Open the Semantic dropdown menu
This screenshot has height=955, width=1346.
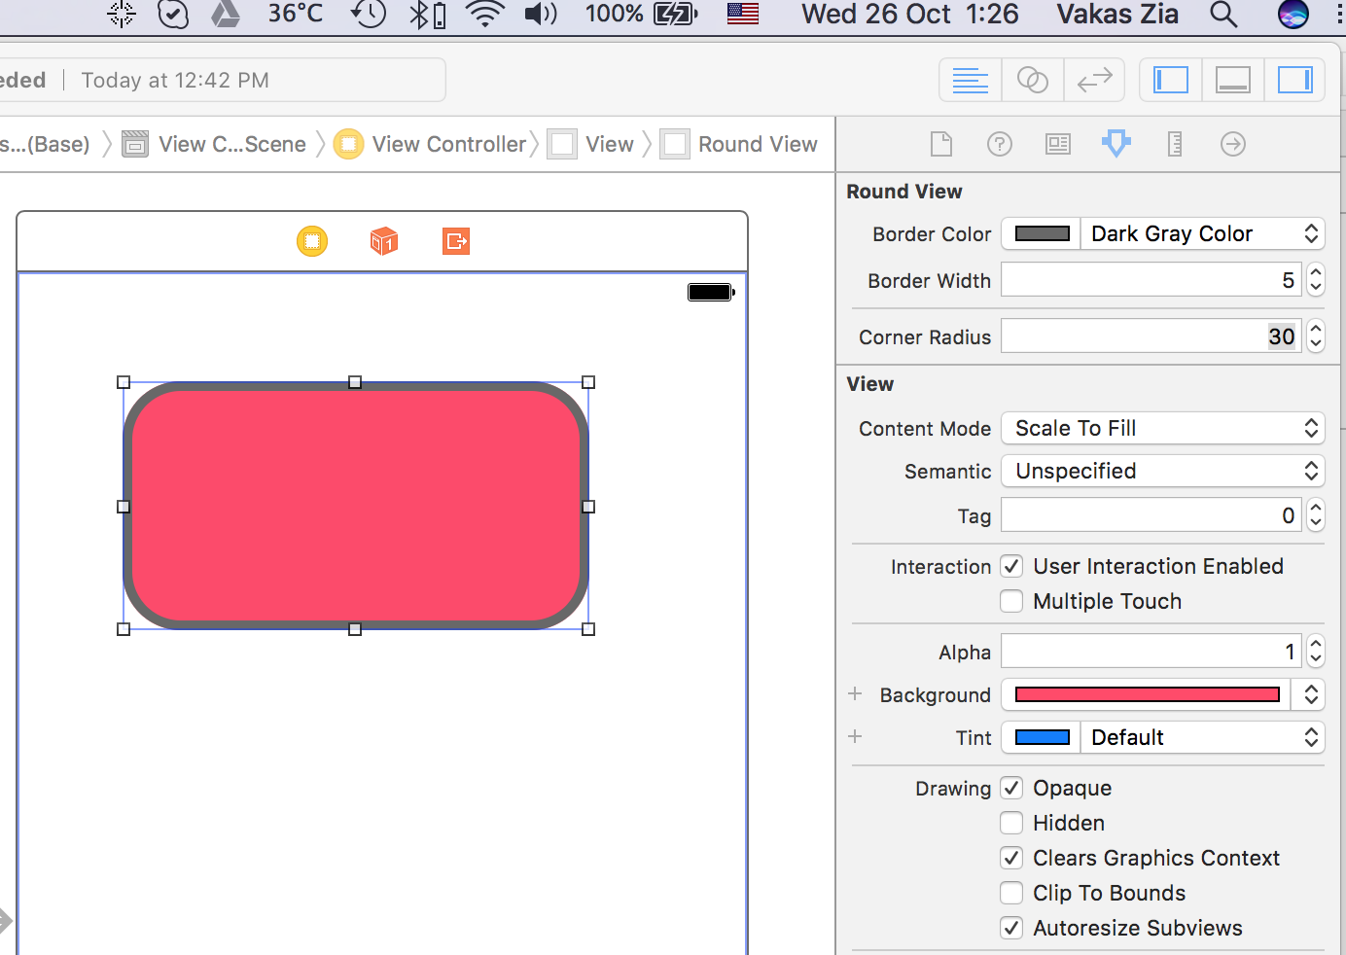pos(1162,471)
